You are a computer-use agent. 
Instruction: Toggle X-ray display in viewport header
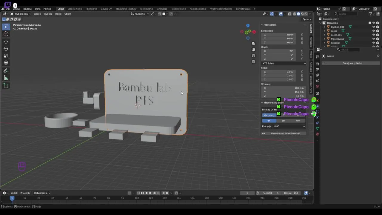pyautogui.click(x=289, y=14)
